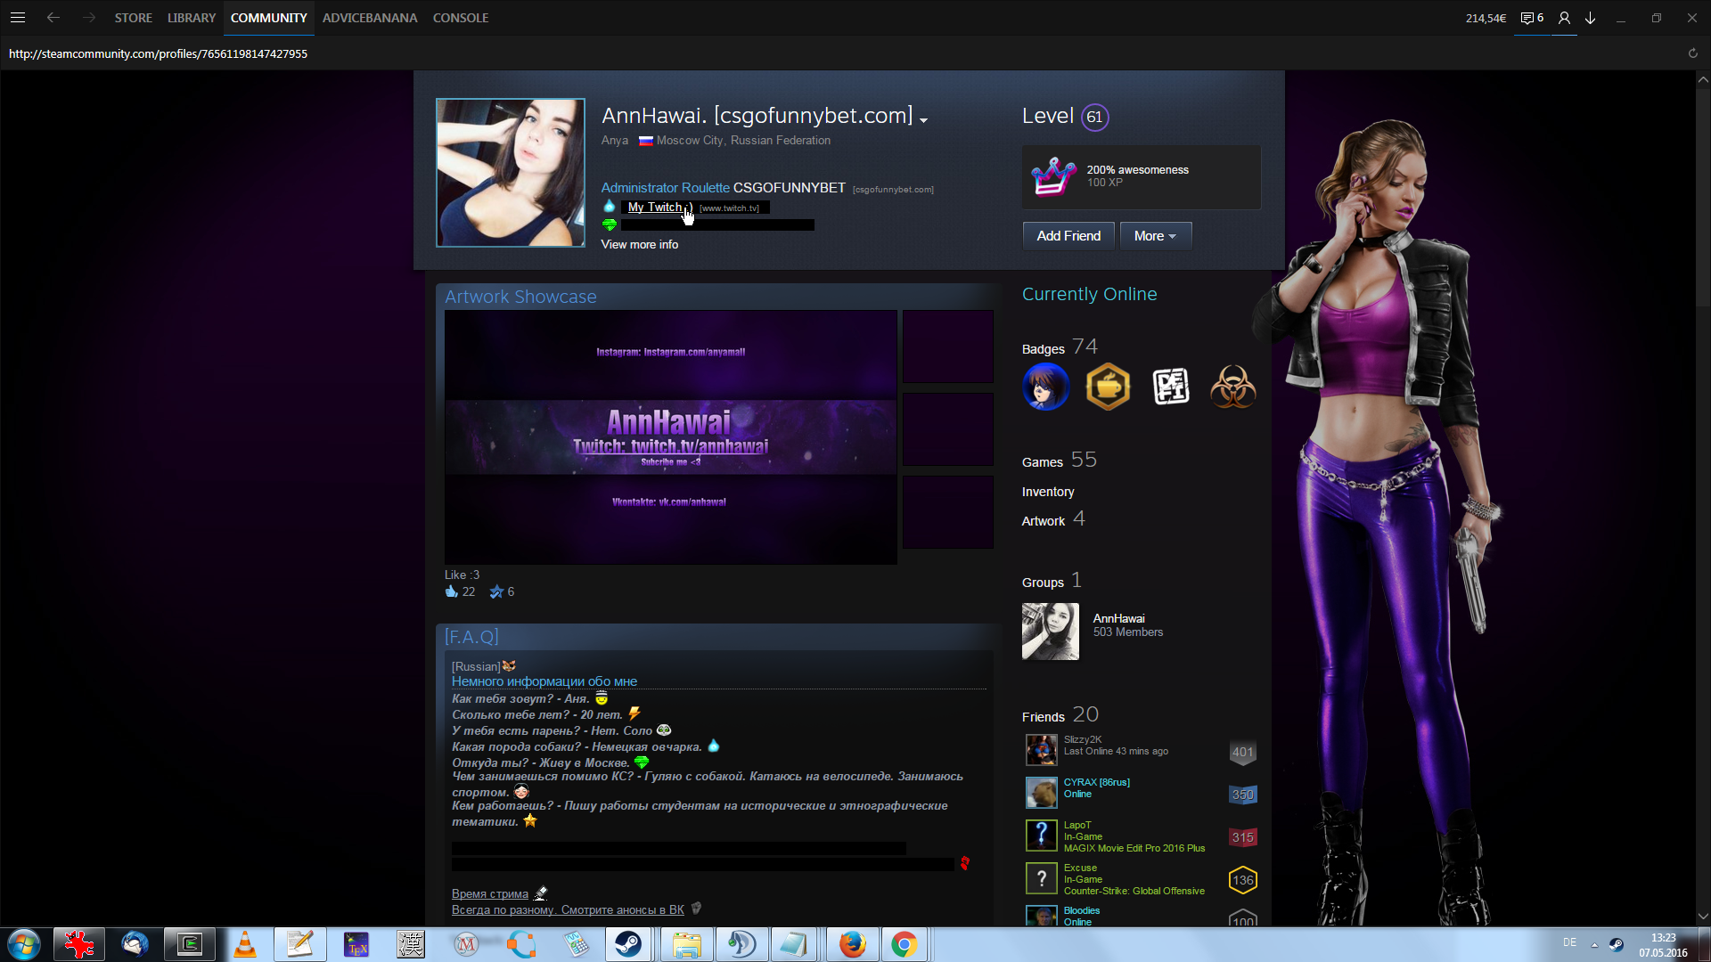This screenshot has width=1711, height=962.
Task: Open the downloads arrow icon
Action: (1590, 18)
